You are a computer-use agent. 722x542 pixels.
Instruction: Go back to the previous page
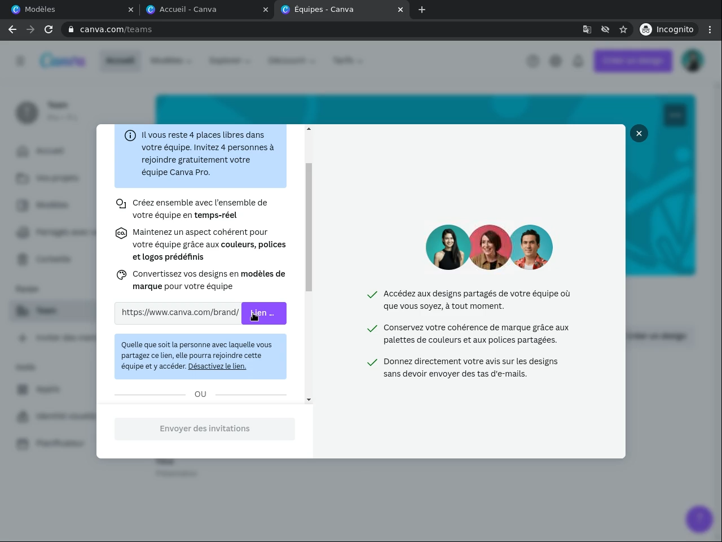point(12,29)
